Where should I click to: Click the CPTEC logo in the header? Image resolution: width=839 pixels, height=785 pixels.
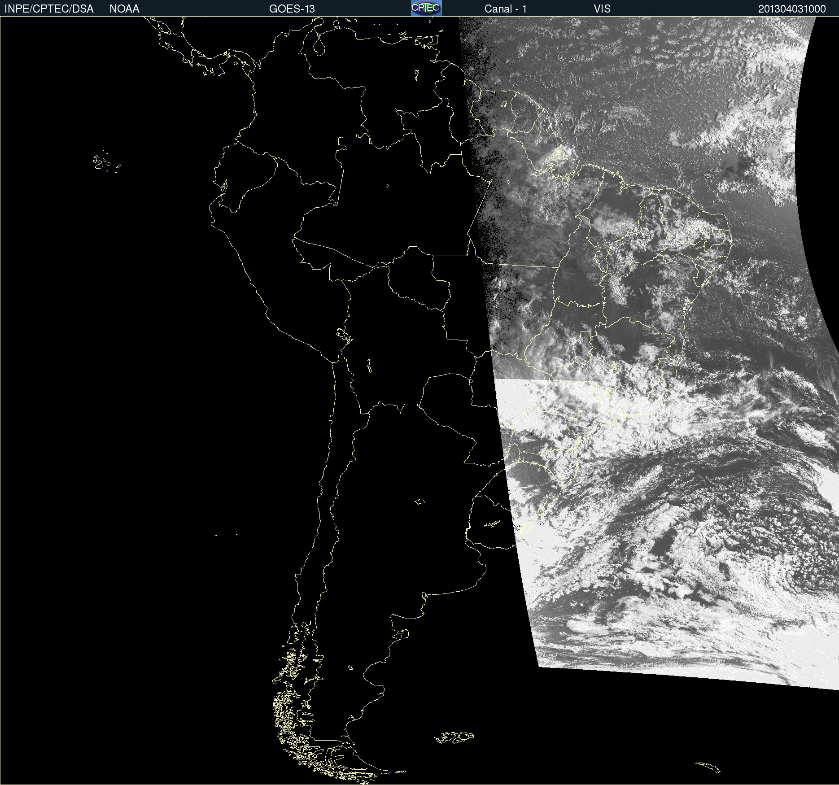click(426, 8)
